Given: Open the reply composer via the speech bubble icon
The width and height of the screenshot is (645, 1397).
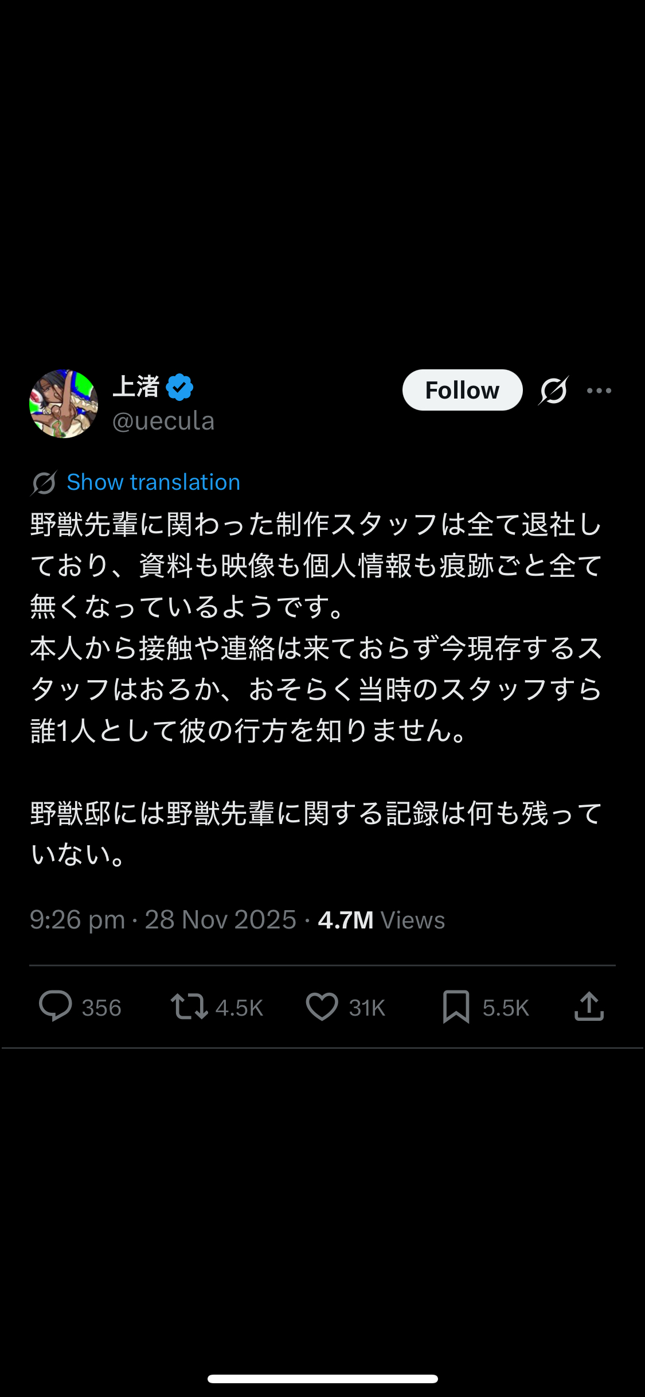Looking at the screenshot, I should click(x=55, y=1006).
